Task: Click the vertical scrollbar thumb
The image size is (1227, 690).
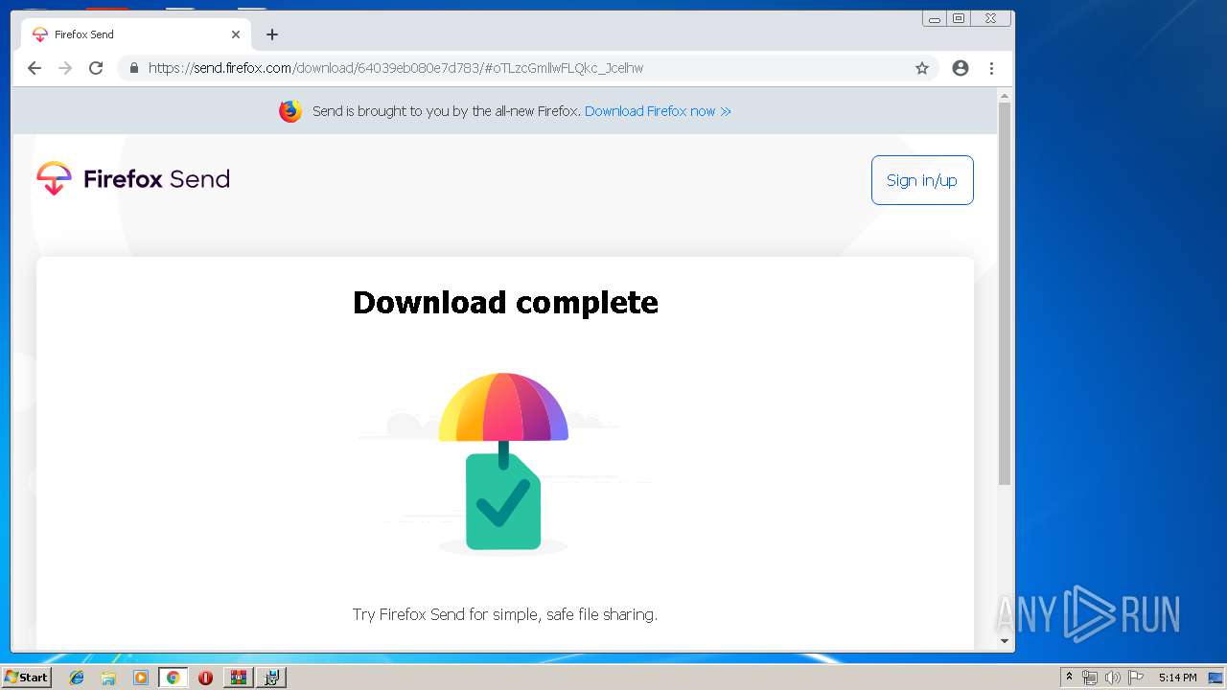Action: pos(1005,293)
